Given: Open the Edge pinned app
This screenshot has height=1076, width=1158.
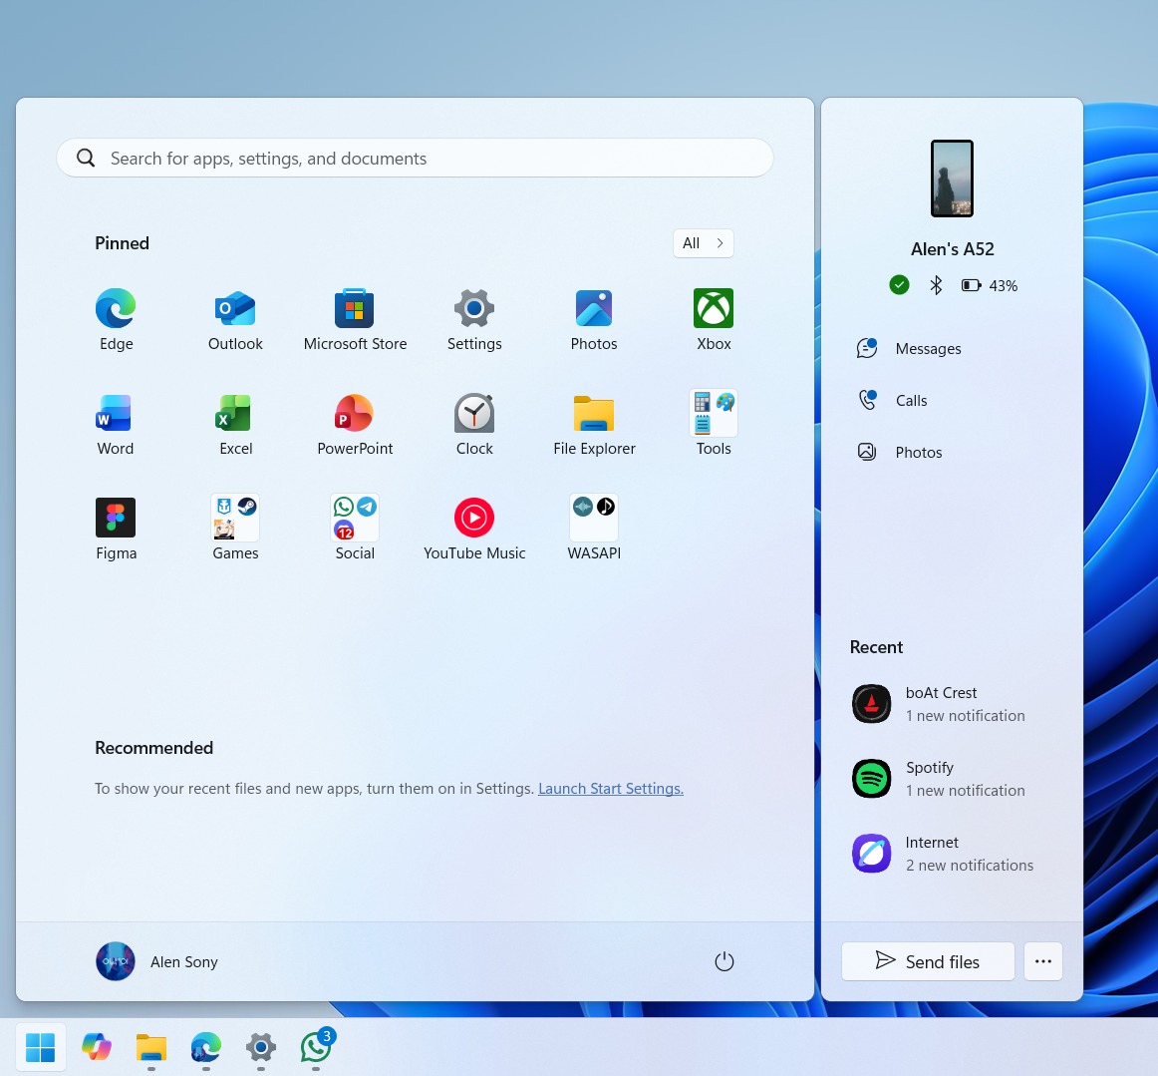Looking at the screenshot, I should point(116,320).
